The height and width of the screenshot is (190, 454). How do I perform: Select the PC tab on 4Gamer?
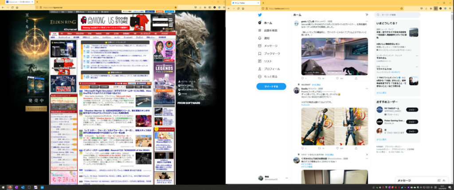pos(62,34)
